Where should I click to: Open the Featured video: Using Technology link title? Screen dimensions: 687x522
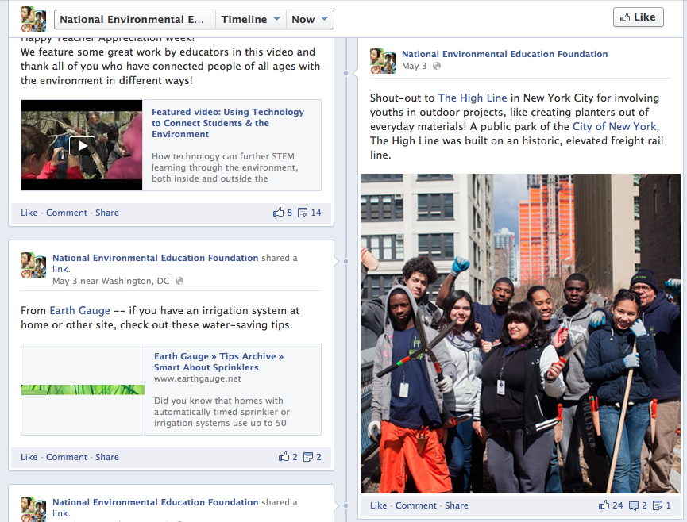[x=228, y=123]
